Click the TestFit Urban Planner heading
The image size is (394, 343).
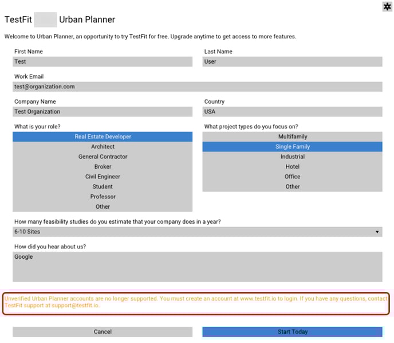[60, 20]
